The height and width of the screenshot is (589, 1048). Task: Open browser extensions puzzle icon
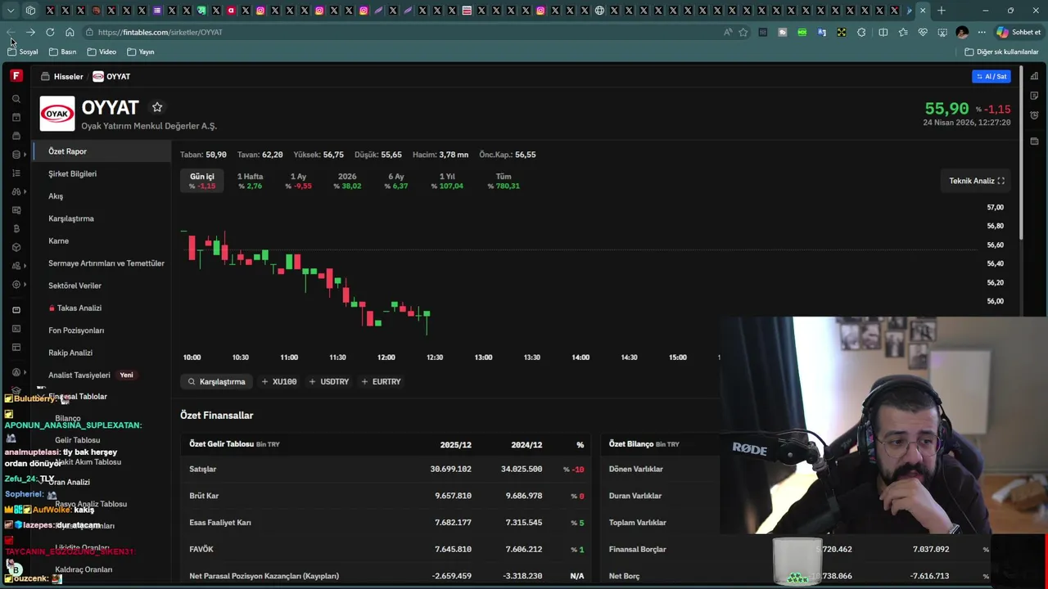(x=861, y=32)
